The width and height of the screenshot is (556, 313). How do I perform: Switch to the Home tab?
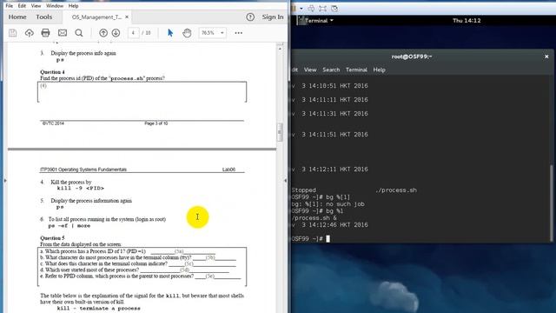(x=17, y=17)
